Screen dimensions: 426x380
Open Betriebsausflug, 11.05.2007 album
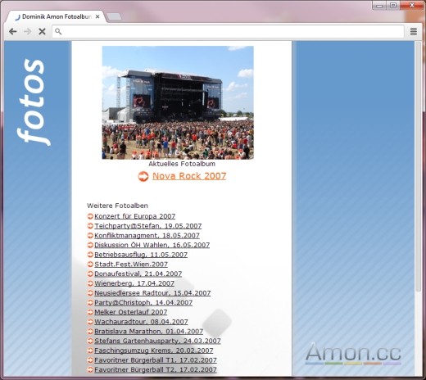click(141, 255)
